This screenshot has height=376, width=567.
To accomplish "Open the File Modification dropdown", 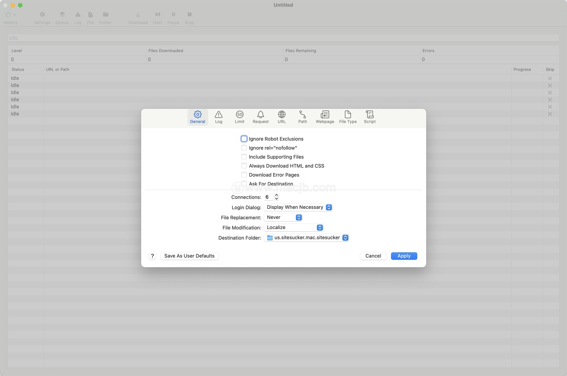I will 294,228.
